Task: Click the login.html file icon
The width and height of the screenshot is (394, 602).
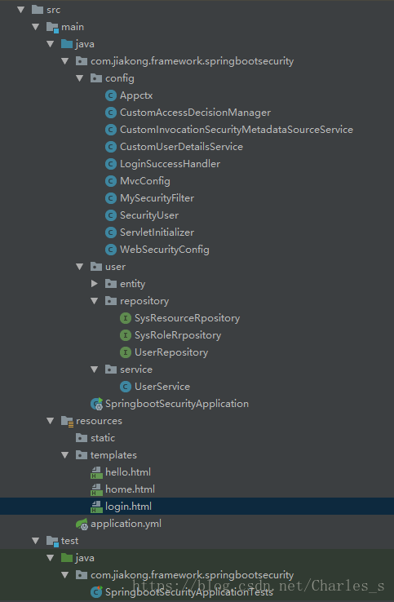Action: pos(96,507)
